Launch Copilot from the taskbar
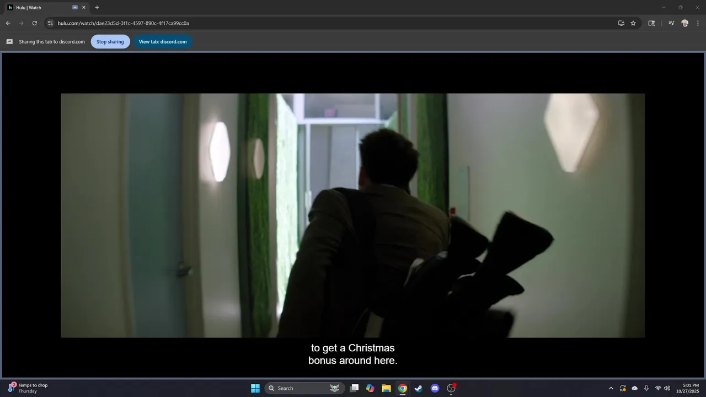The width and height of the screenshot is (706, 397). 370,388
